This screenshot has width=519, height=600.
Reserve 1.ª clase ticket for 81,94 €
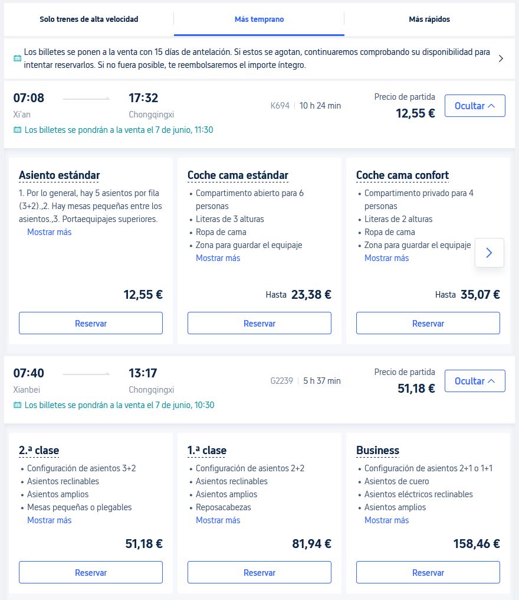[259, 572]
